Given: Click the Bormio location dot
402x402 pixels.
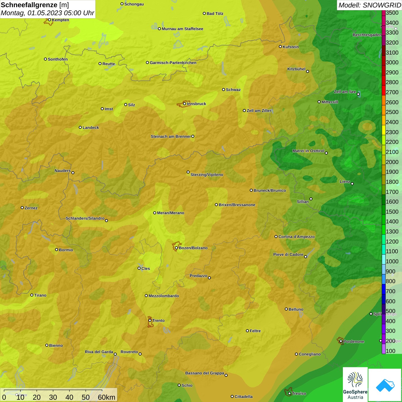Looking at the screenshot, I should [57, 250].
